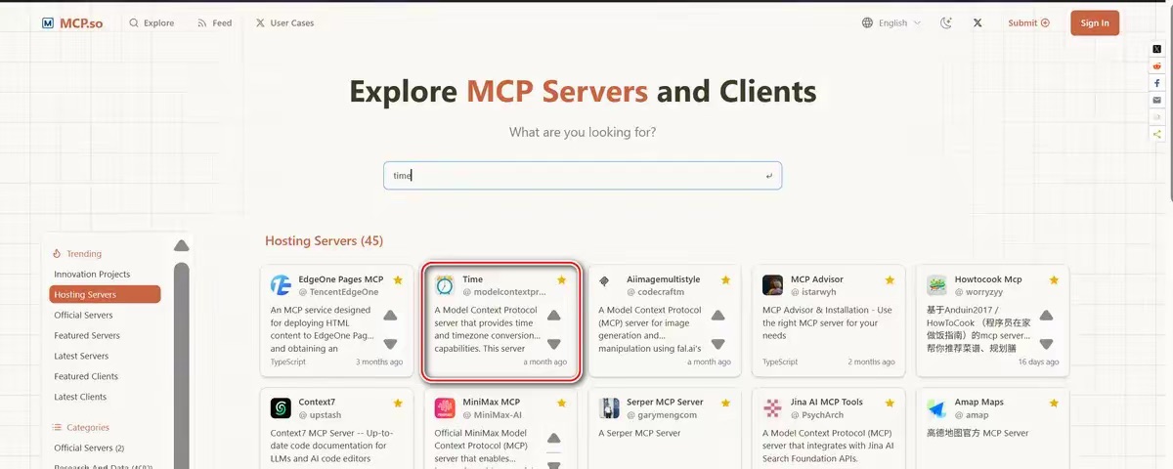Select Hosting Servers in sidebar
Screen dimensions: 1173x469
pos(105,294)
